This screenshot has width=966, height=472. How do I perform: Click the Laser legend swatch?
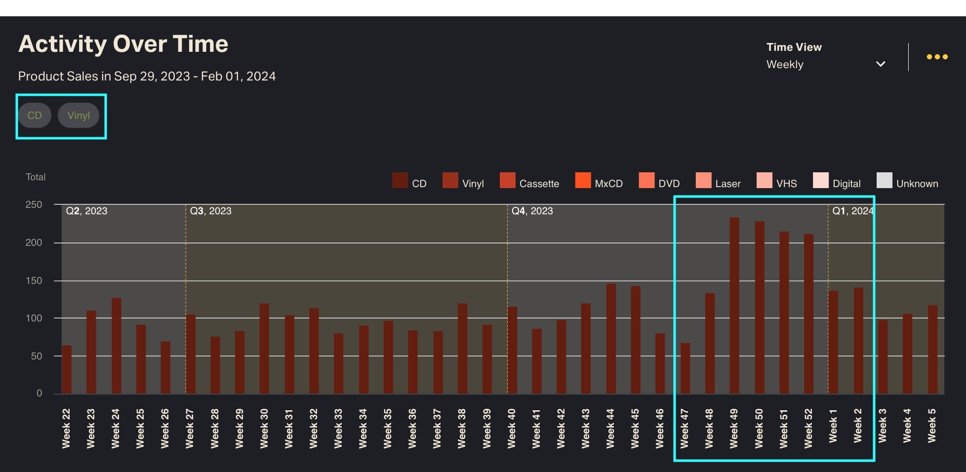click(x=703, y=181)
